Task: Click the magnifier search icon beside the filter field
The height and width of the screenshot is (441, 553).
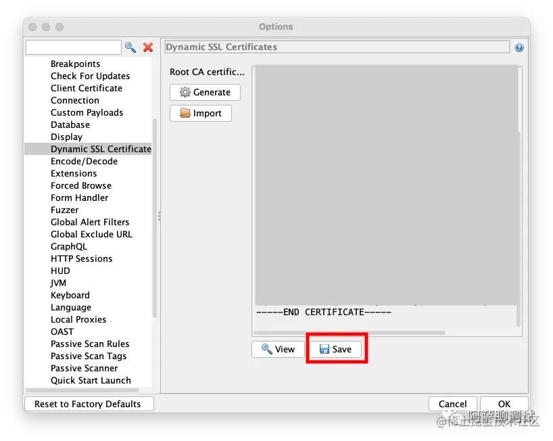Action: 130,47
